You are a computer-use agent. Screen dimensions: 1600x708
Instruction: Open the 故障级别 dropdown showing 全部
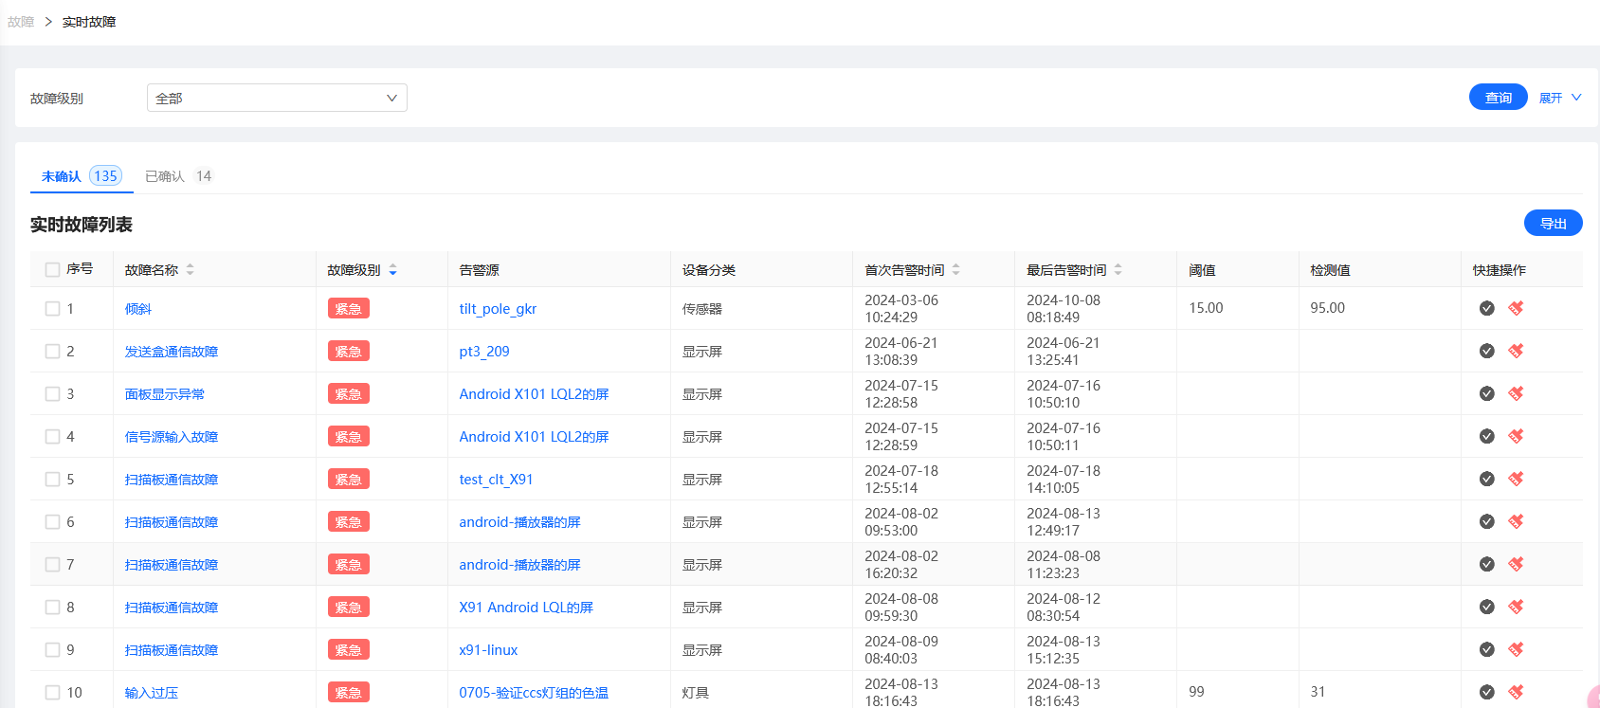[x=277, y=98]
